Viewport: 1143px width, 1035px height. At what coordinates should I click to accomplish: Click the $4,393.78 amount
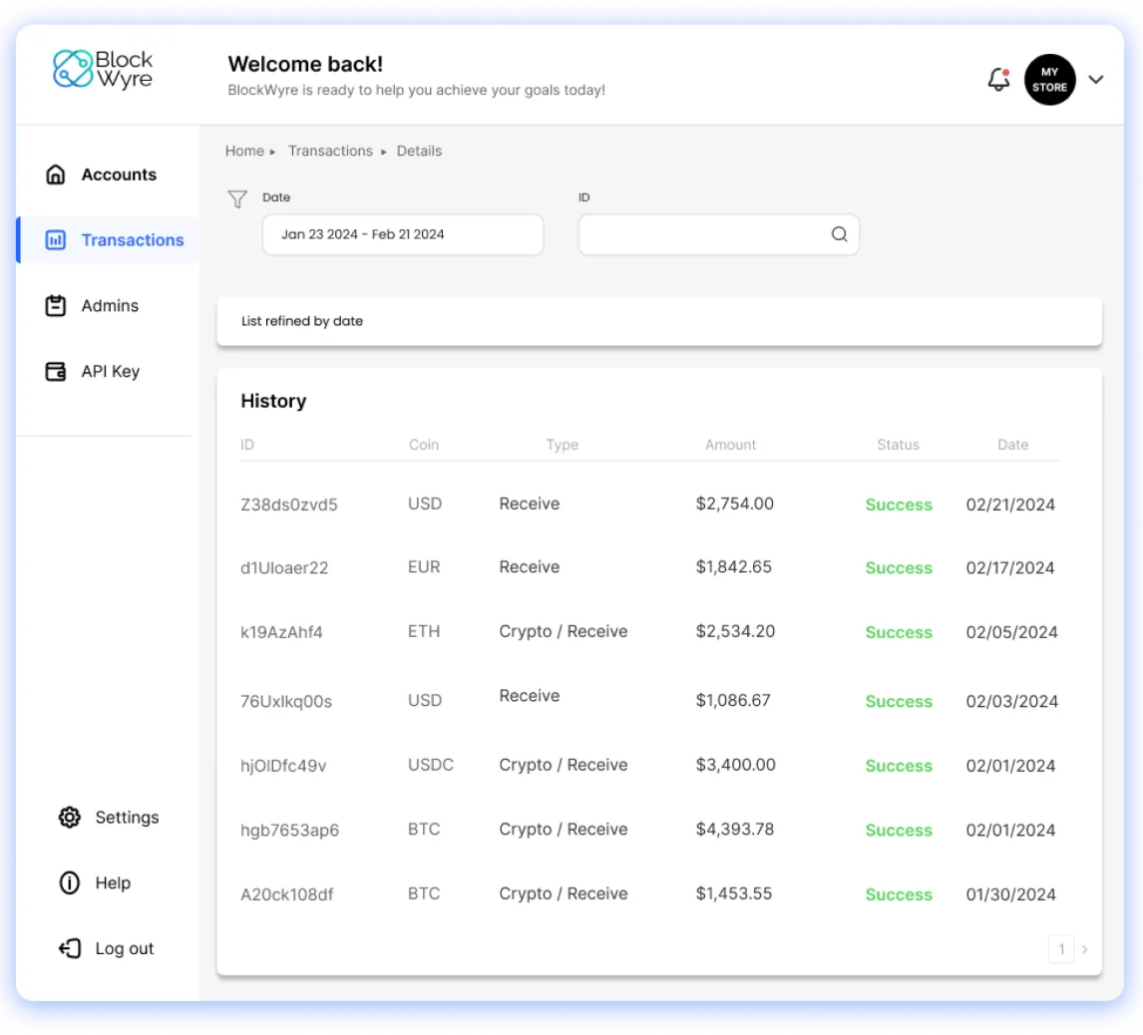[735, 830]
